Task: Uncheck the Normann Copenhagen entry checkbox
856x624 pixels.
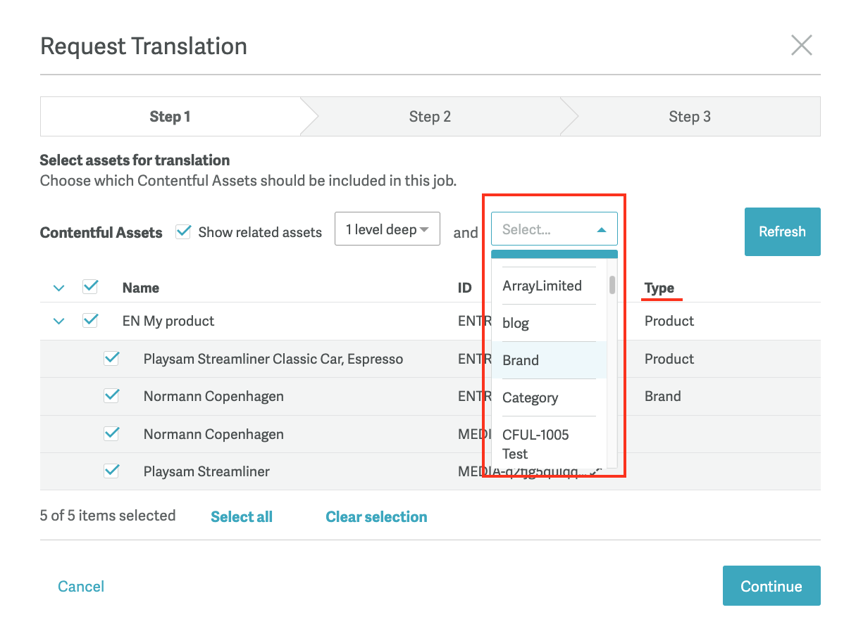Action: click(x=111, y=395)
